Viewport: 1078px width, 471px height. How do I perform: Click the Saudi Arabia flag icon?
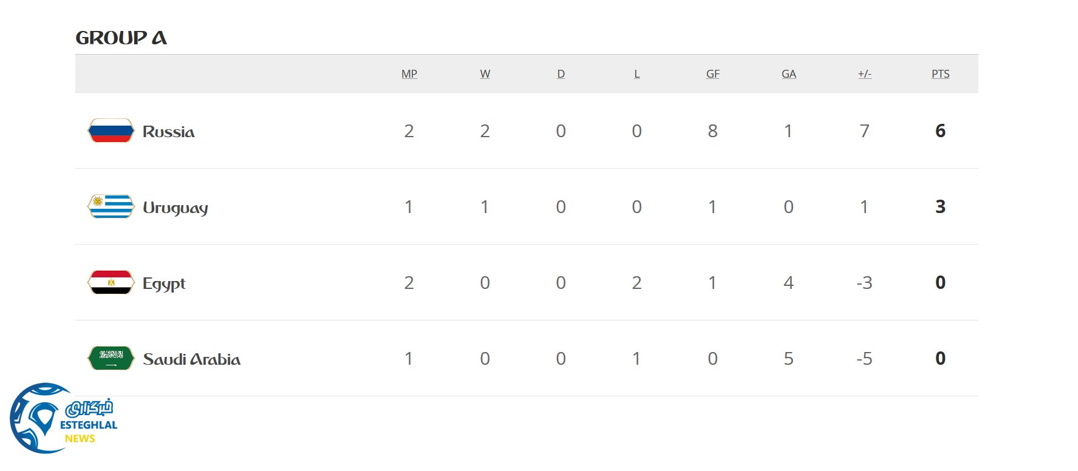[x=111, y=358]
